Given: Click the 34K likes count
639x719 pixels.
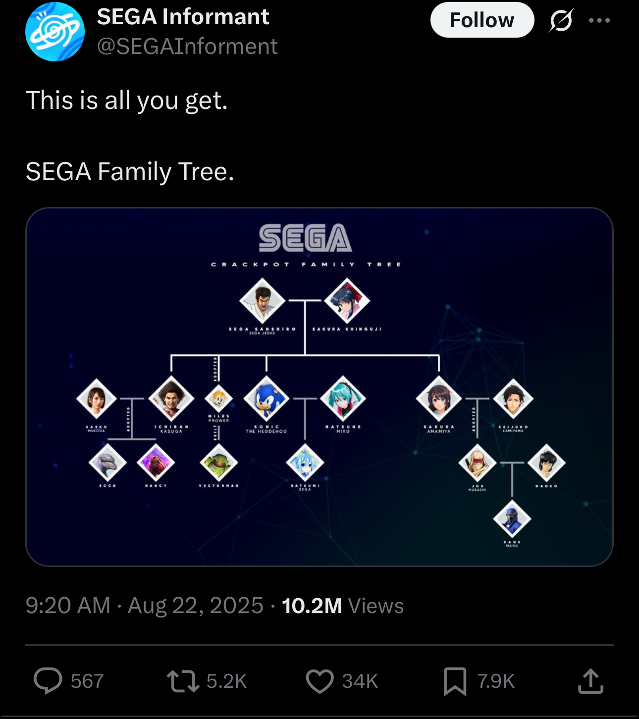Looking at the screenshot, I should [x=360, y=681].
